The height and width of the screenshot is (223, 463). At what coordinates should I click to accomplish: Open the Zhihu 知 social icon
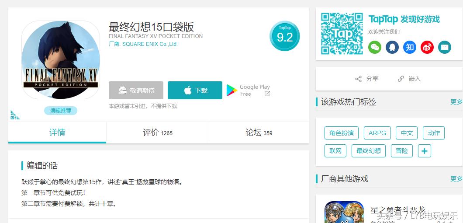pyautogui.click(x=410, y=47)
